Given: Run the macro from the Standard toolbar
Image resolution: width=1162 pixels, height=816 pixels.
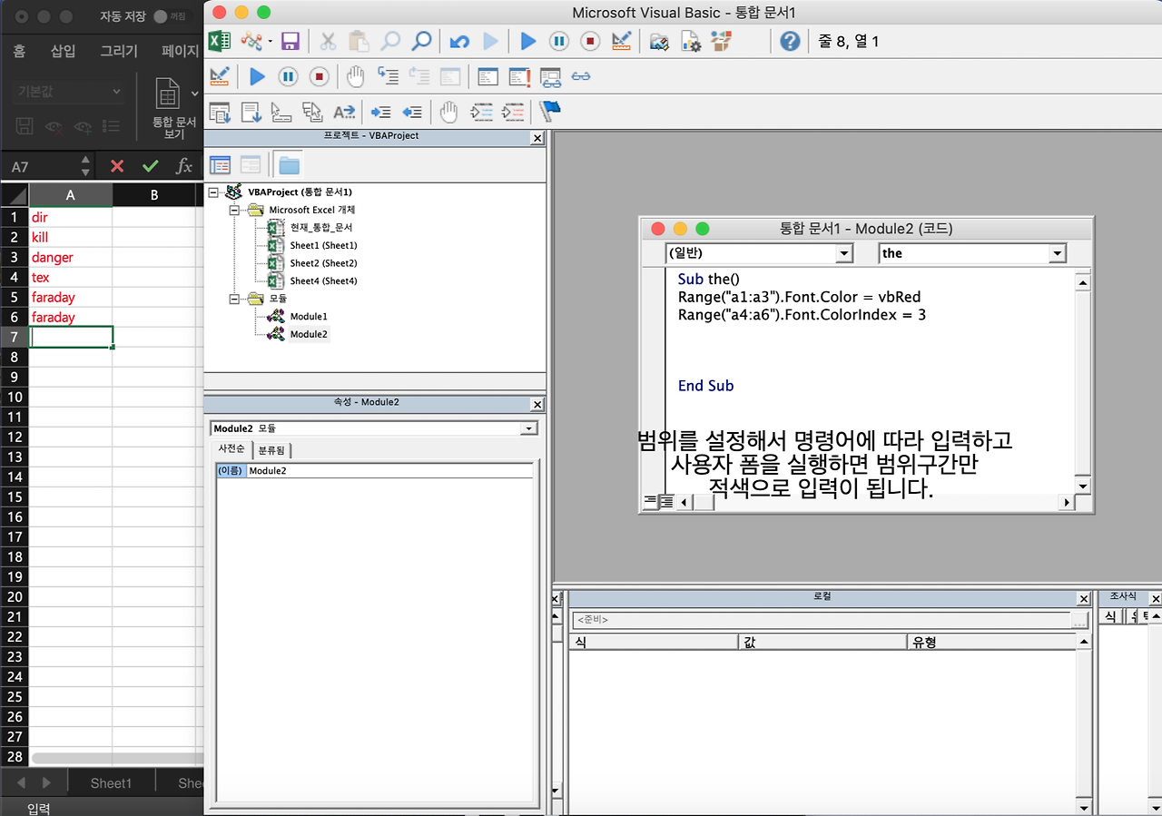Looking at the screenshot, I should coord(527,41).
